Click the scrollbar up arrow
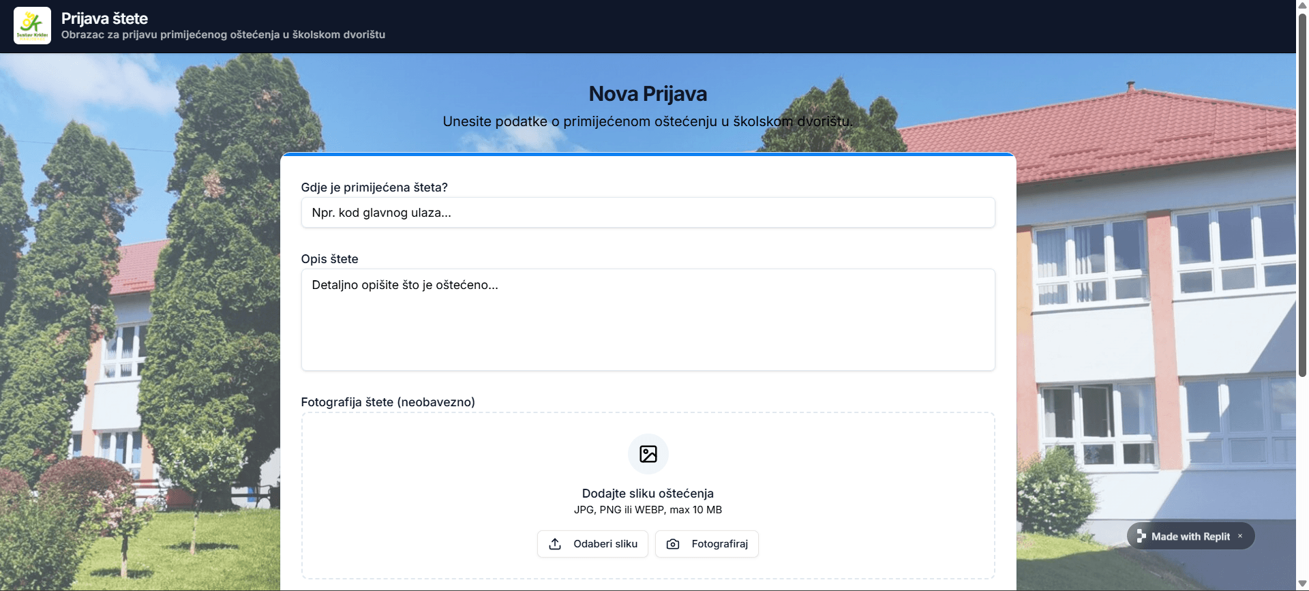 coord(1302,5)
